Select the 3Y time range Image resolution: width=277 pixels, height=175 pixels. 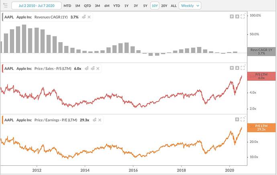tap(136, 6)
